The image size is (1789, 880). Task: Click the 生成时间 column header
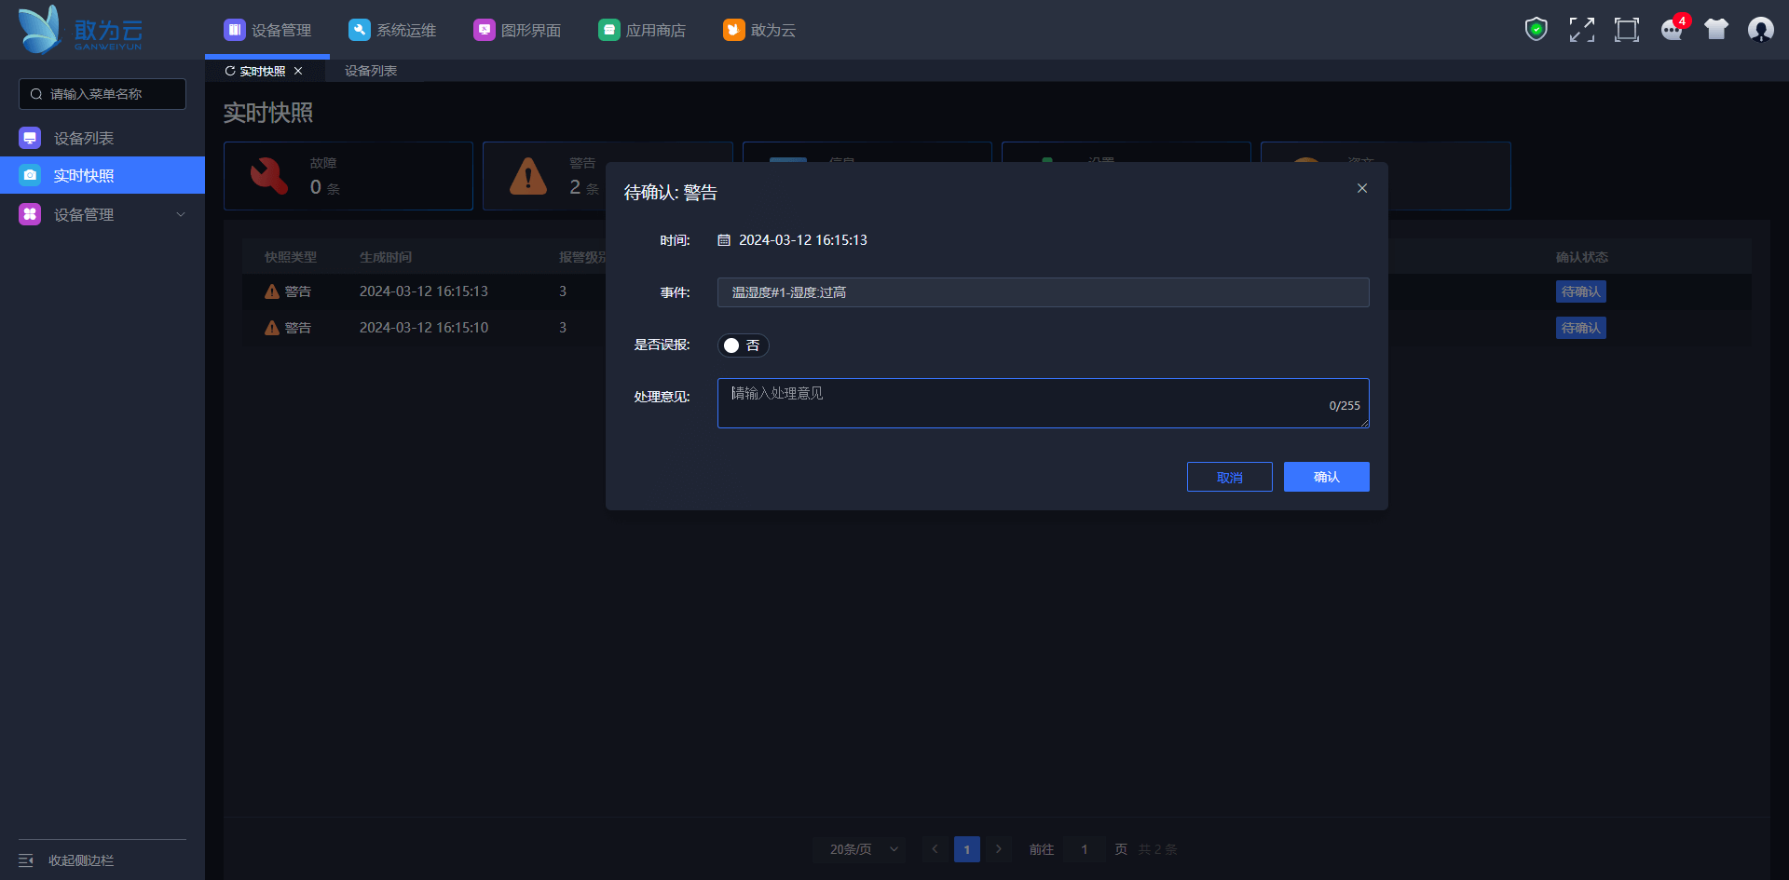coord(386,257)
